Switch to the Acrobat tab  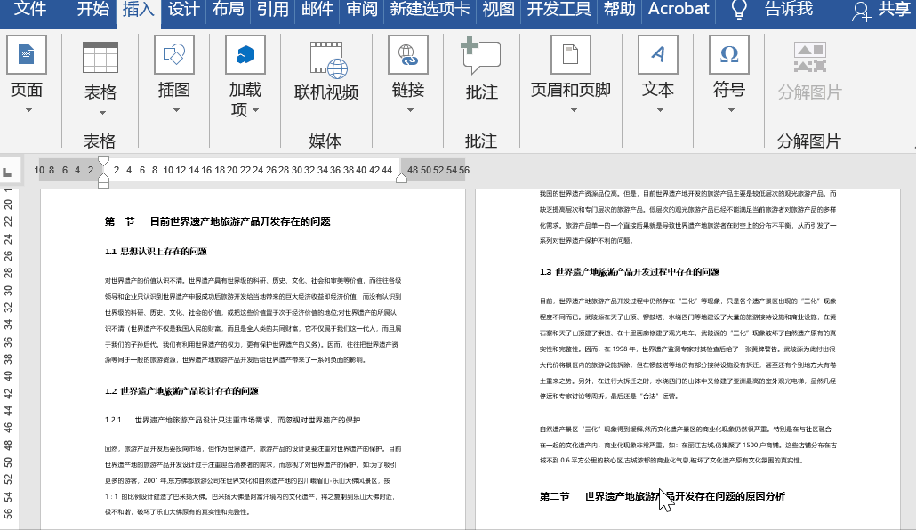coord(679,9)
